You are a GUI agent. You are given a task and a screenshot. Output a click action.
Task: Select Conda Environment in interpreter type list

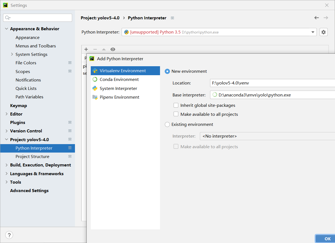click(x=125, y=80)
